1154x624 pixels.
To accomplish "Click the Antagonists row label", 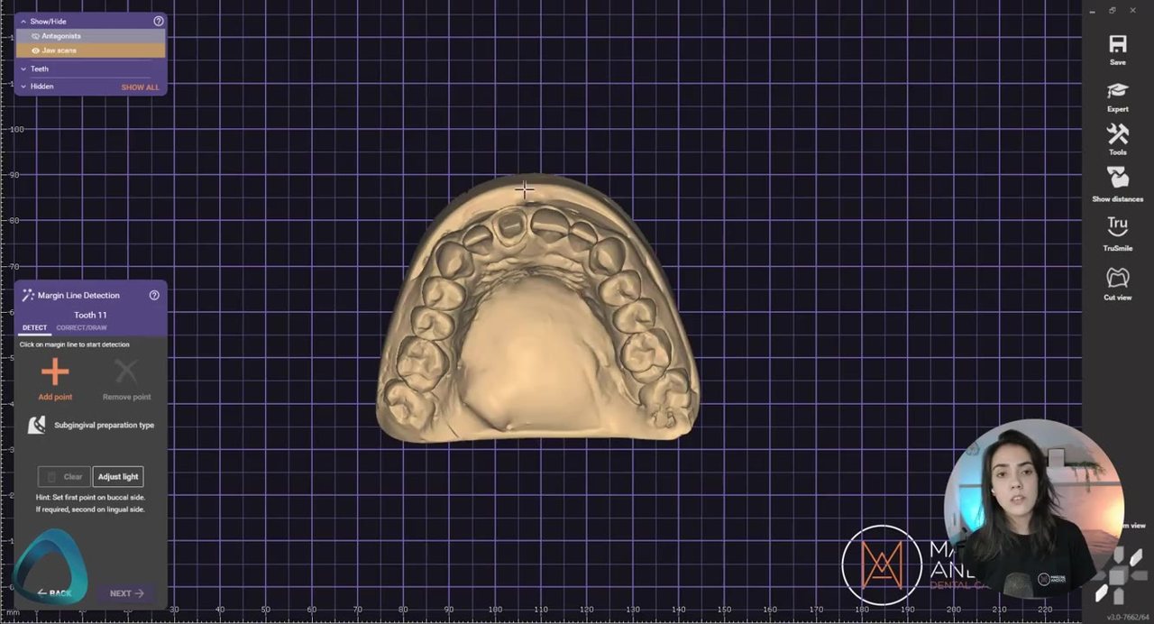I will click(60, 36).
